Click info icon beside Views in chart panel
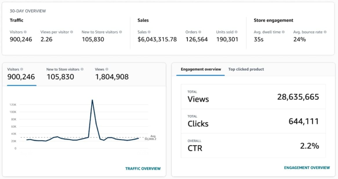Screen dimensions: 338x179 pyautogui.click(x=107, y=69)
